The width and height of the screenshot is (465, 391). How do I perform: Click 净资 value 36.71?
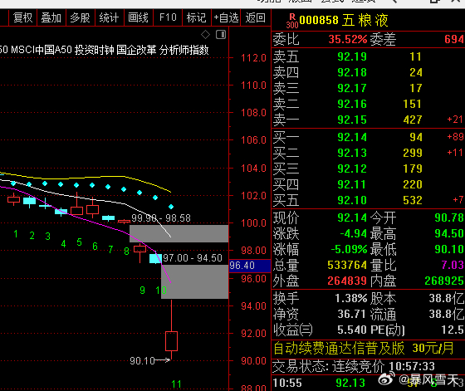351,314
